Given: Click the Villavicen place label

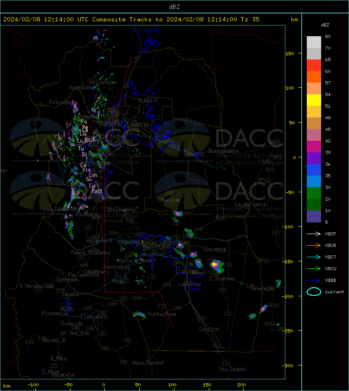Looking at the screenshot, I should coord(103,82).
